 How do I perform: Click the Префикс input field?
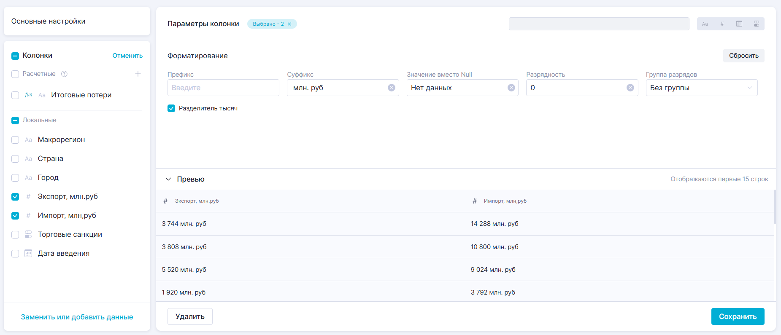point(223,88)
